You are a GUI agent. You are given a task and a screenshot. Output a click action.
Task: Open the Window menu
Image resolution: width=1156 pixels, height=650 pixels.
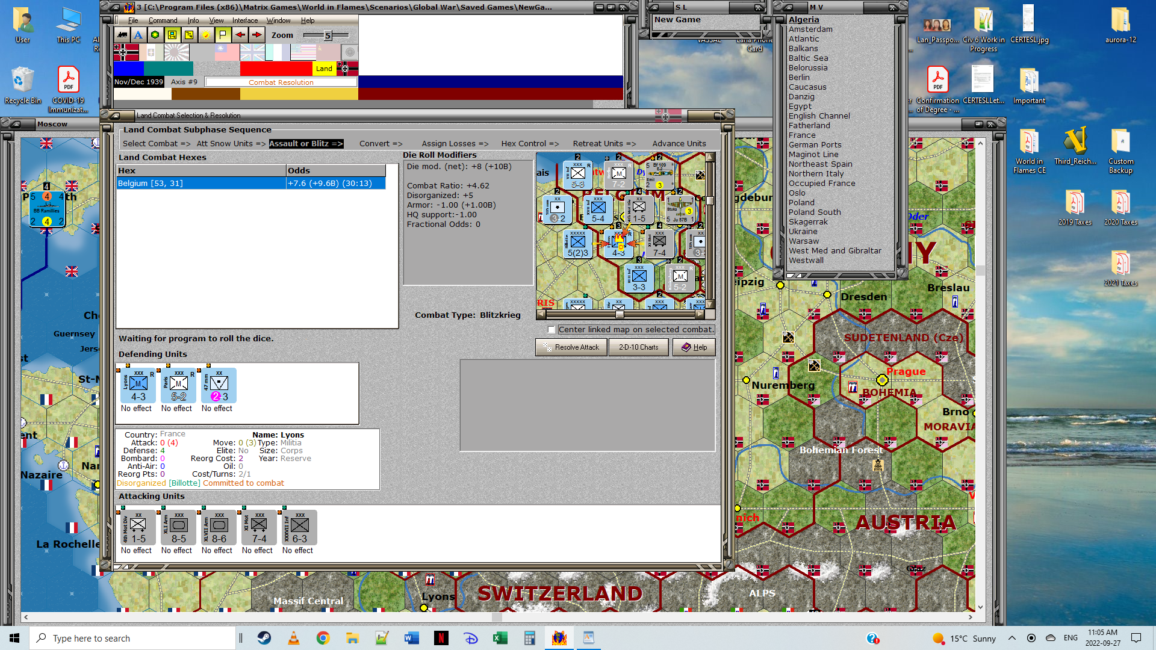coord(279,20)
